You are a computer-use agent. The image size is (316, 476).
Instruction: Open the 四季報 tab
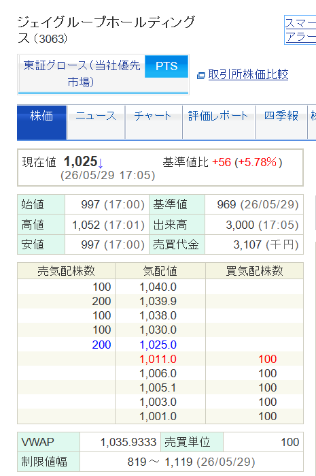(281, 123)
